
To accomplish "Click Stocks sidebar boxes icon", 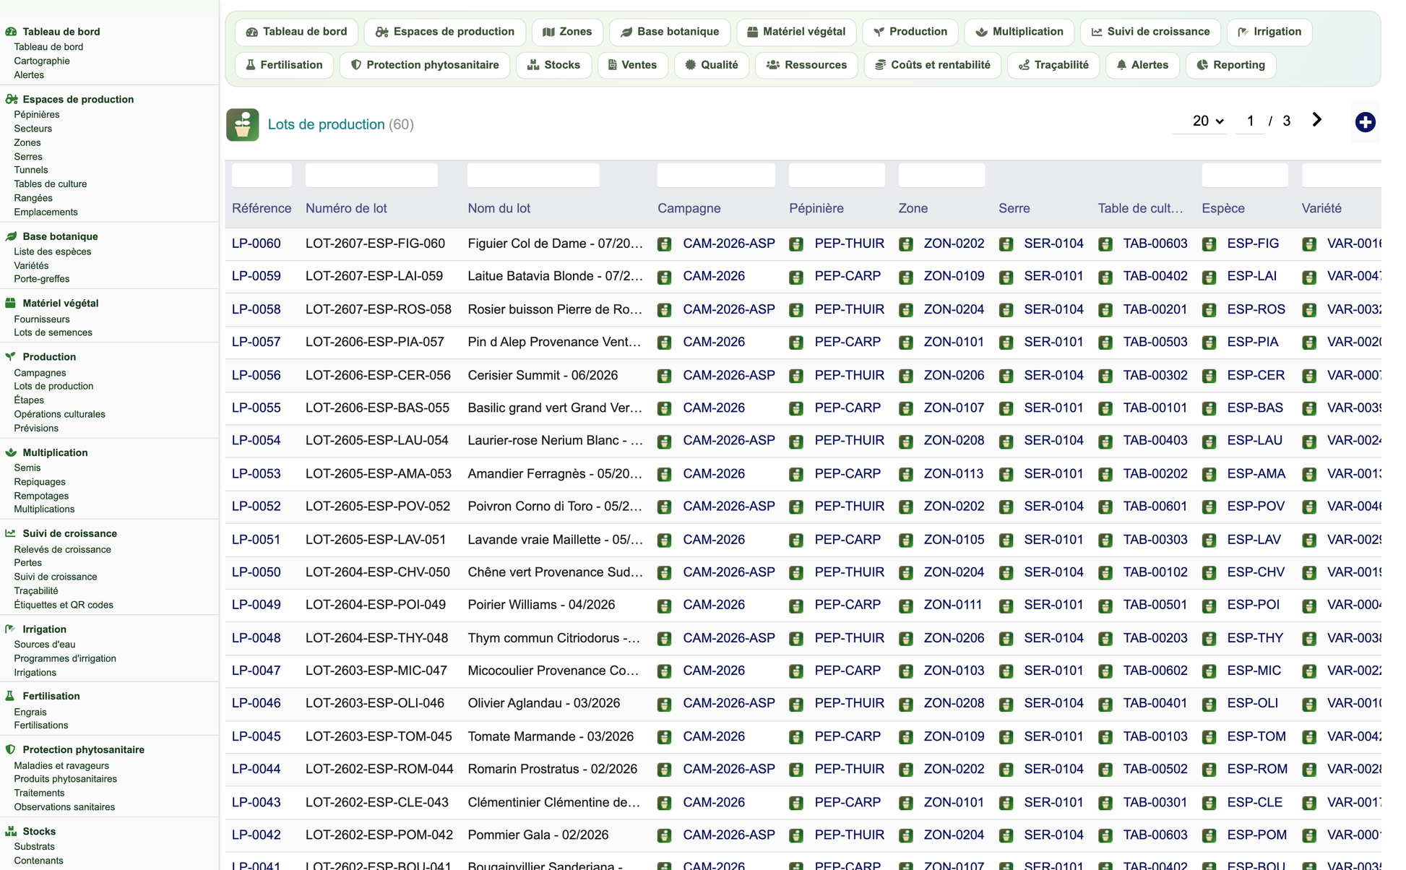I will (x=11, y=832).
